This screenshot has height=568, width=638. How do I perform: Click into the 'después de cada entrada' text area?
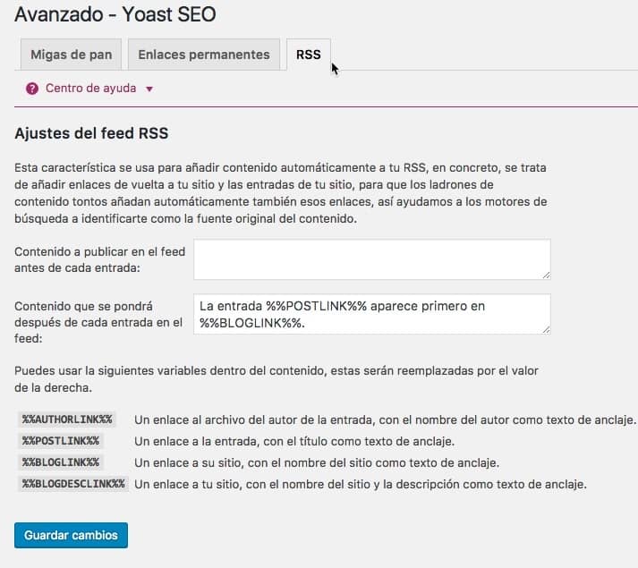tap(372, 314)
